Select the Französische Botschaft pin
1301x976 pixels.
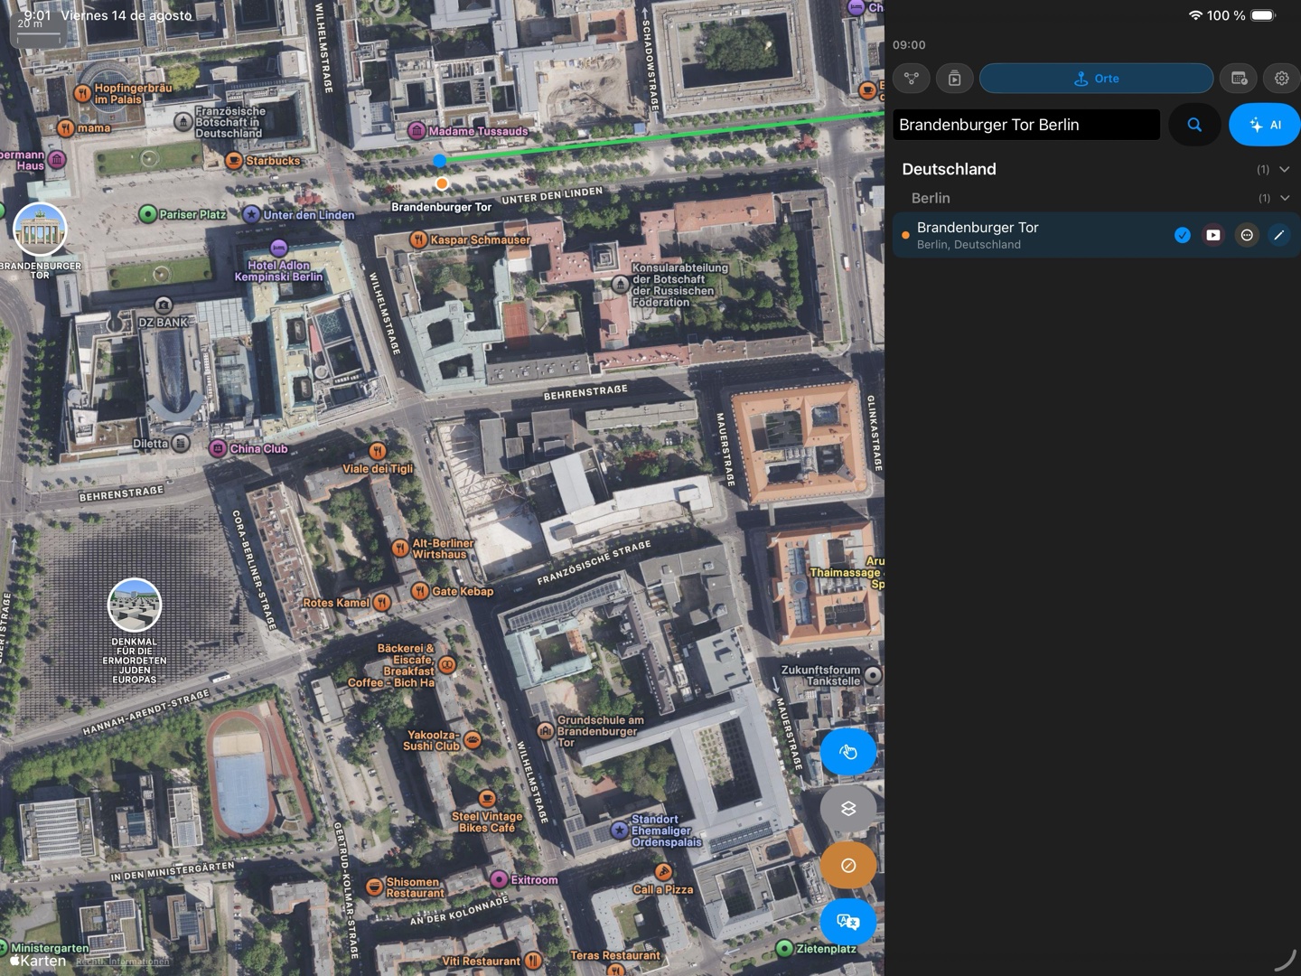183,121
